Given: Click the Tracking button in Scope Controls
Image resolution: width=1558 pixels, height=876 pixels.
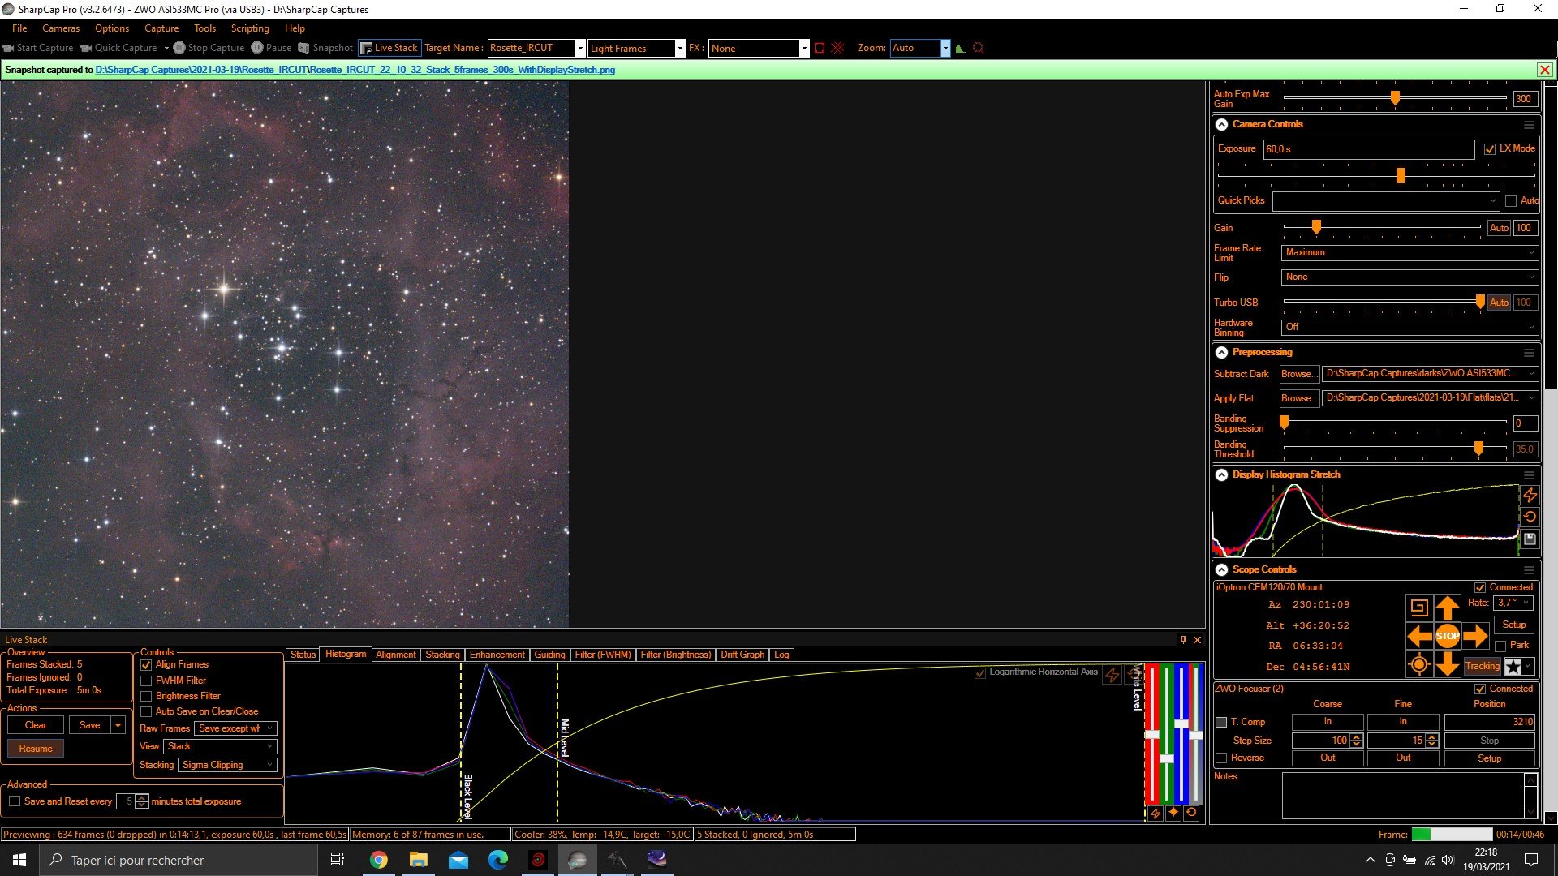Looking at the screenshot, I should (x=1483, y=667).
